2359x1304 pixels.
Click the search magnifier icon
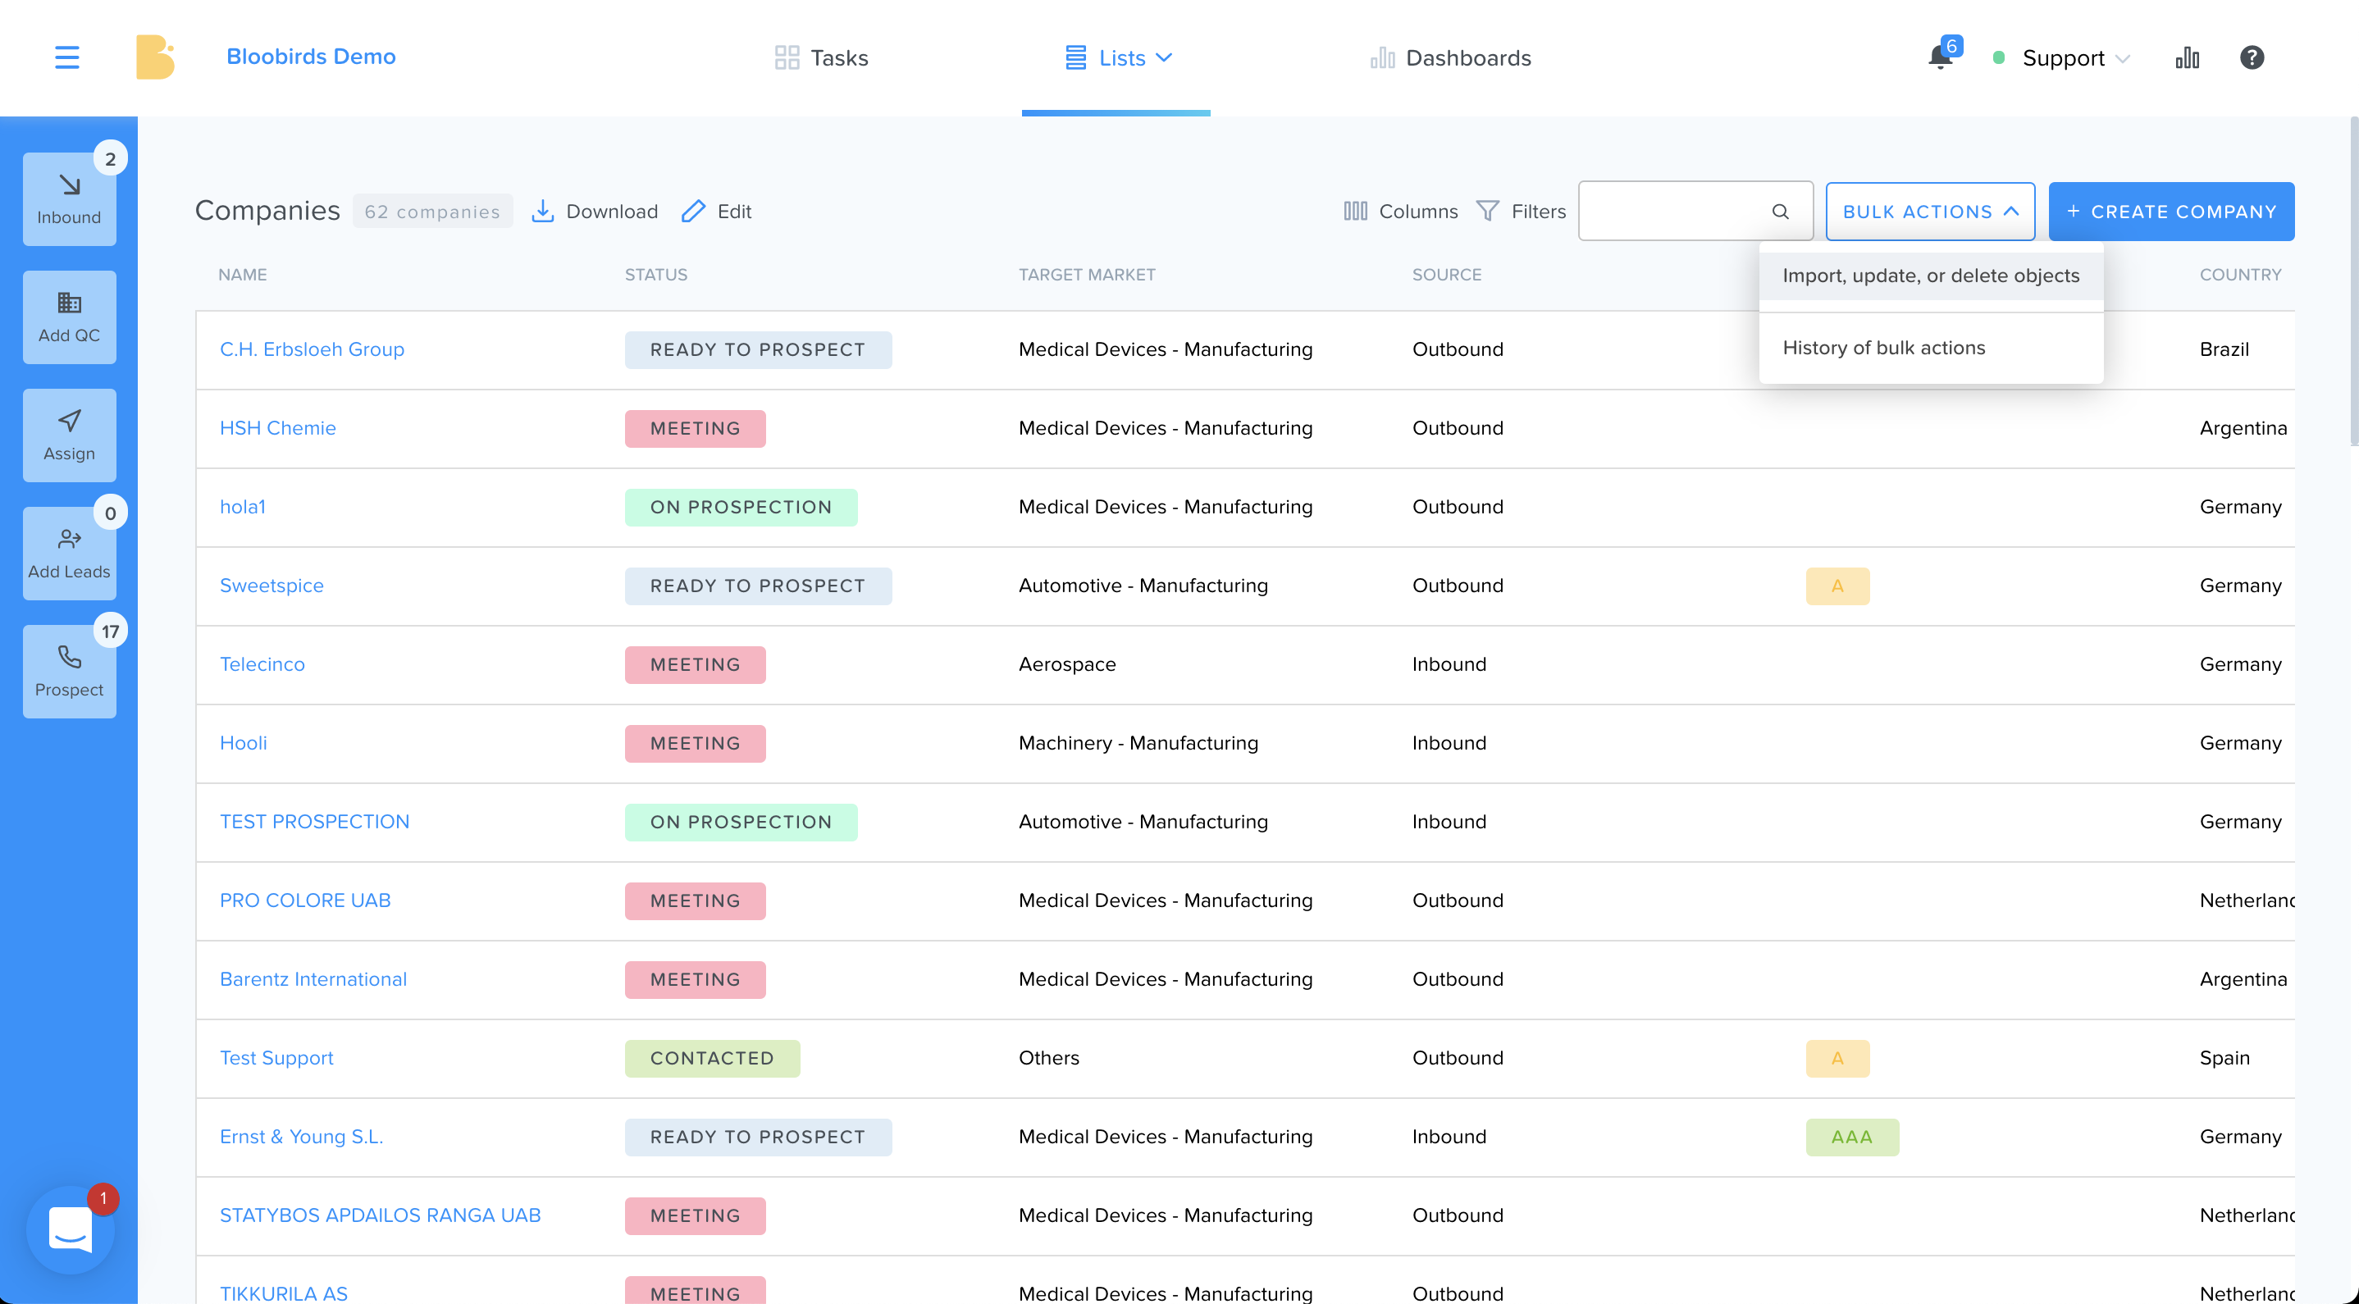1780,212
